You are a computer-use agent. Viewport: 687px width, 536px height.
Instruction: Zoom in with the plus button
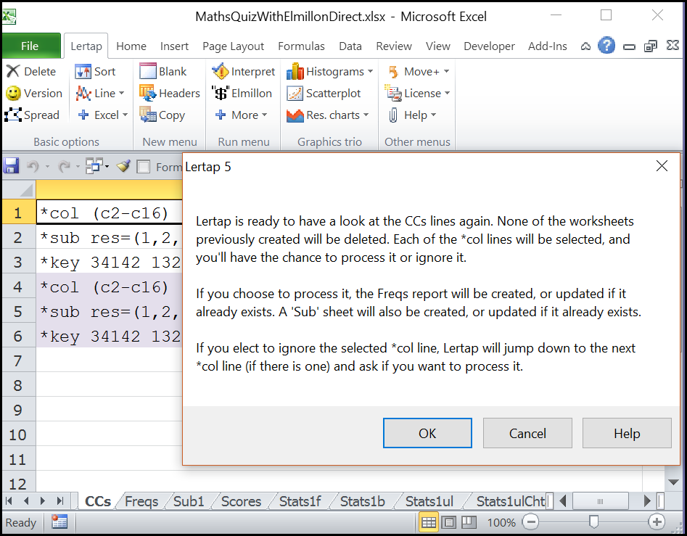click(x=657, y=522)
